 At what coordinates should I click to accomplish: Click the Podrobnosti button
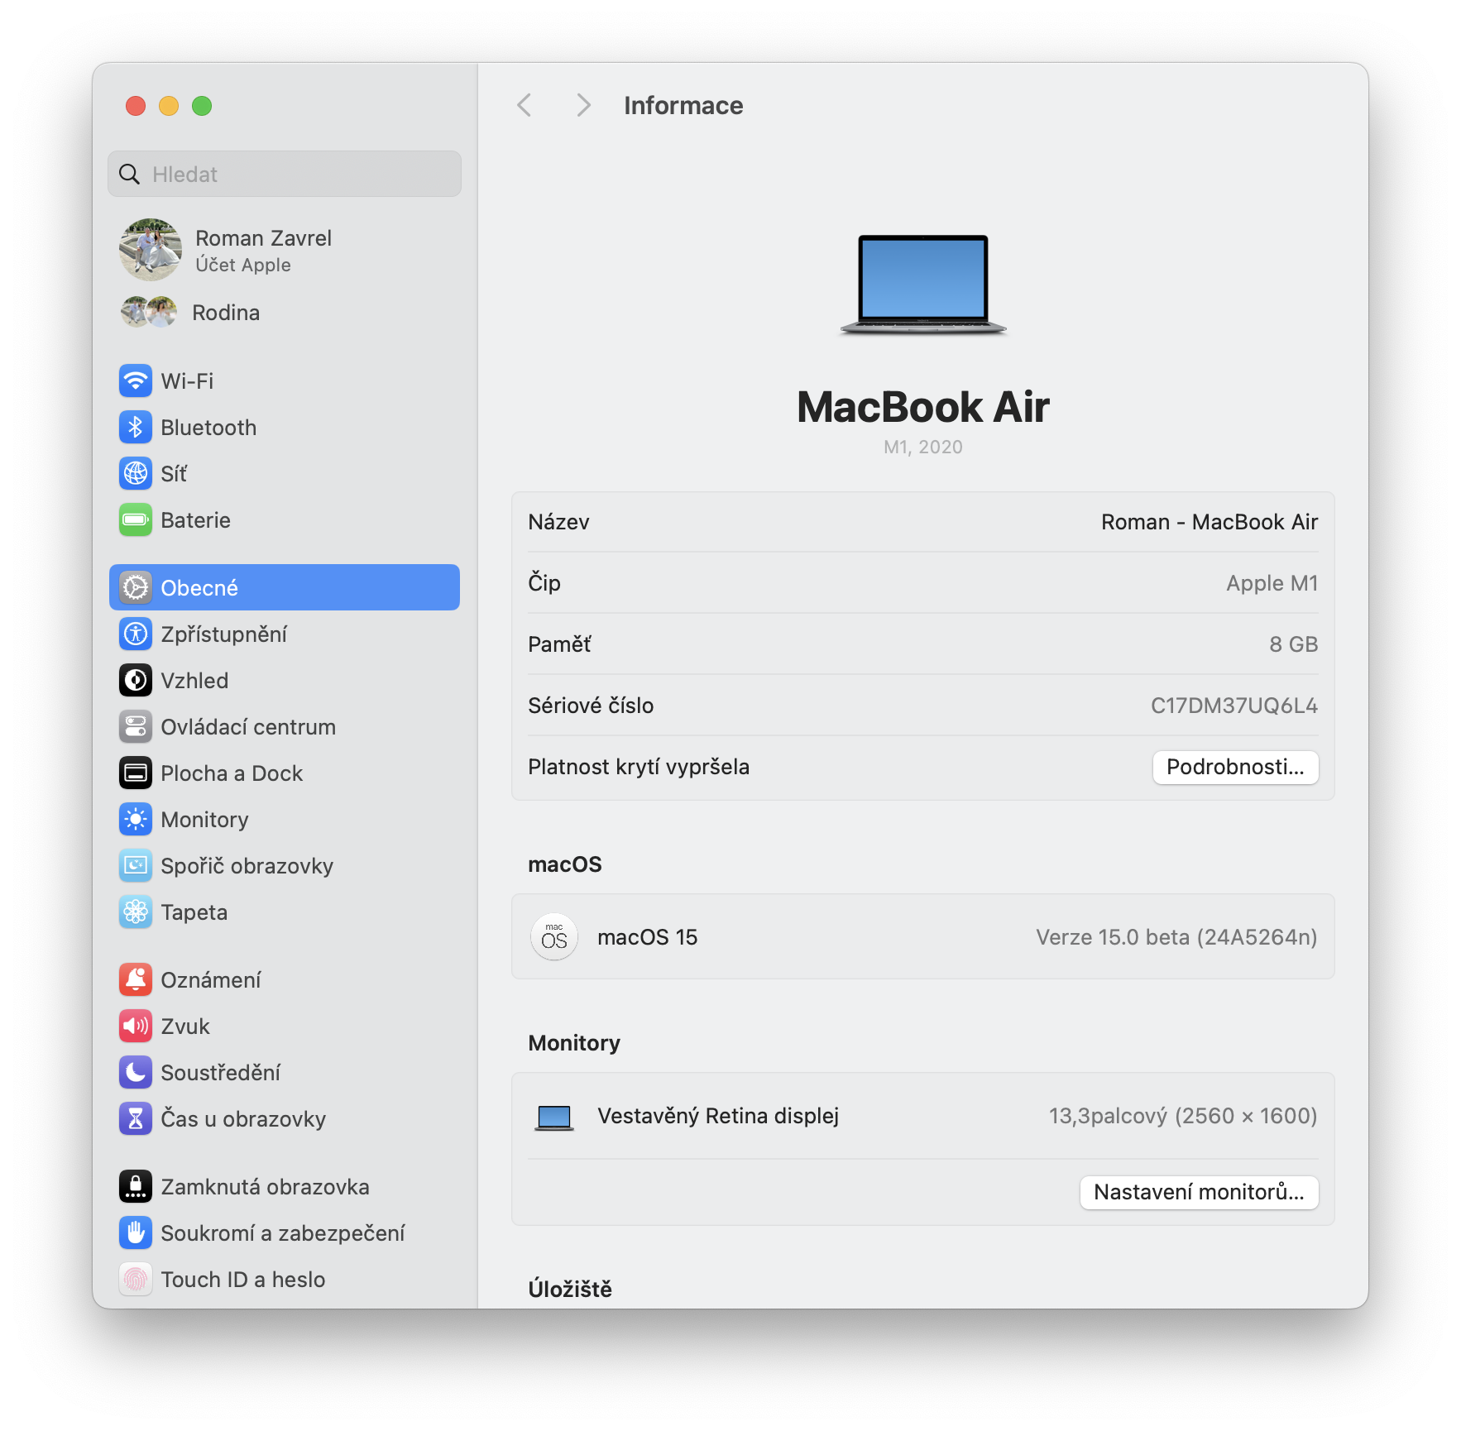[x=1235, y=767]
